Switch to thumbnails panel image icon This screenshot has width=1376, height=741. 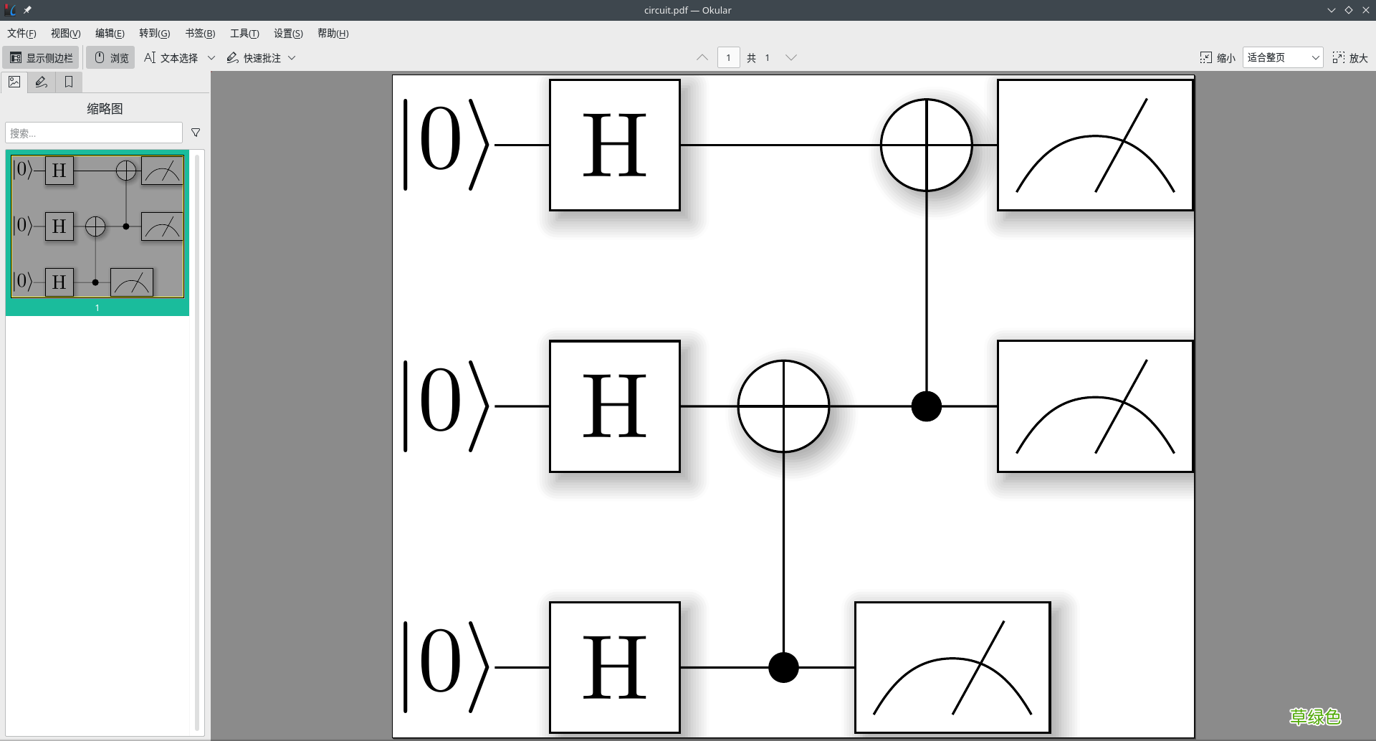pyautogui.click(x=14, y=82)
